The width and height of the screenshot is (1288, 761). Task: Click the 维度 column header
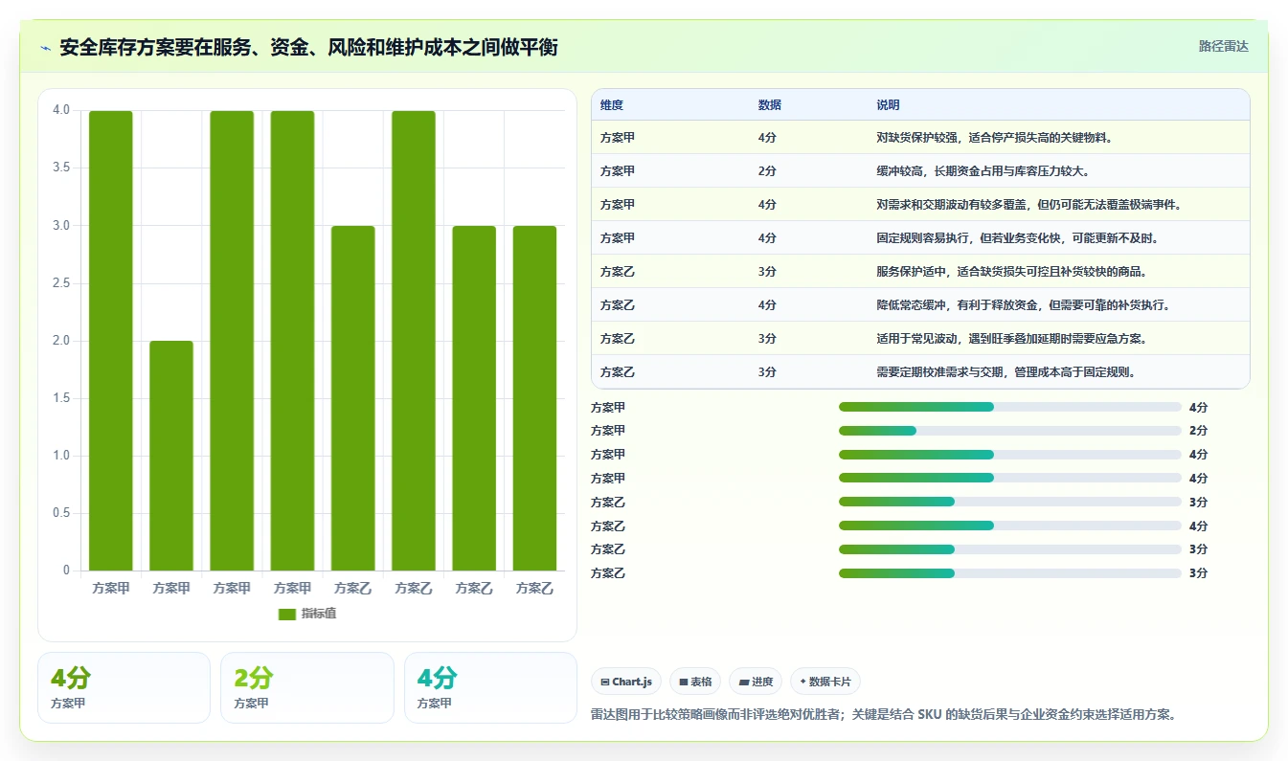612,105
